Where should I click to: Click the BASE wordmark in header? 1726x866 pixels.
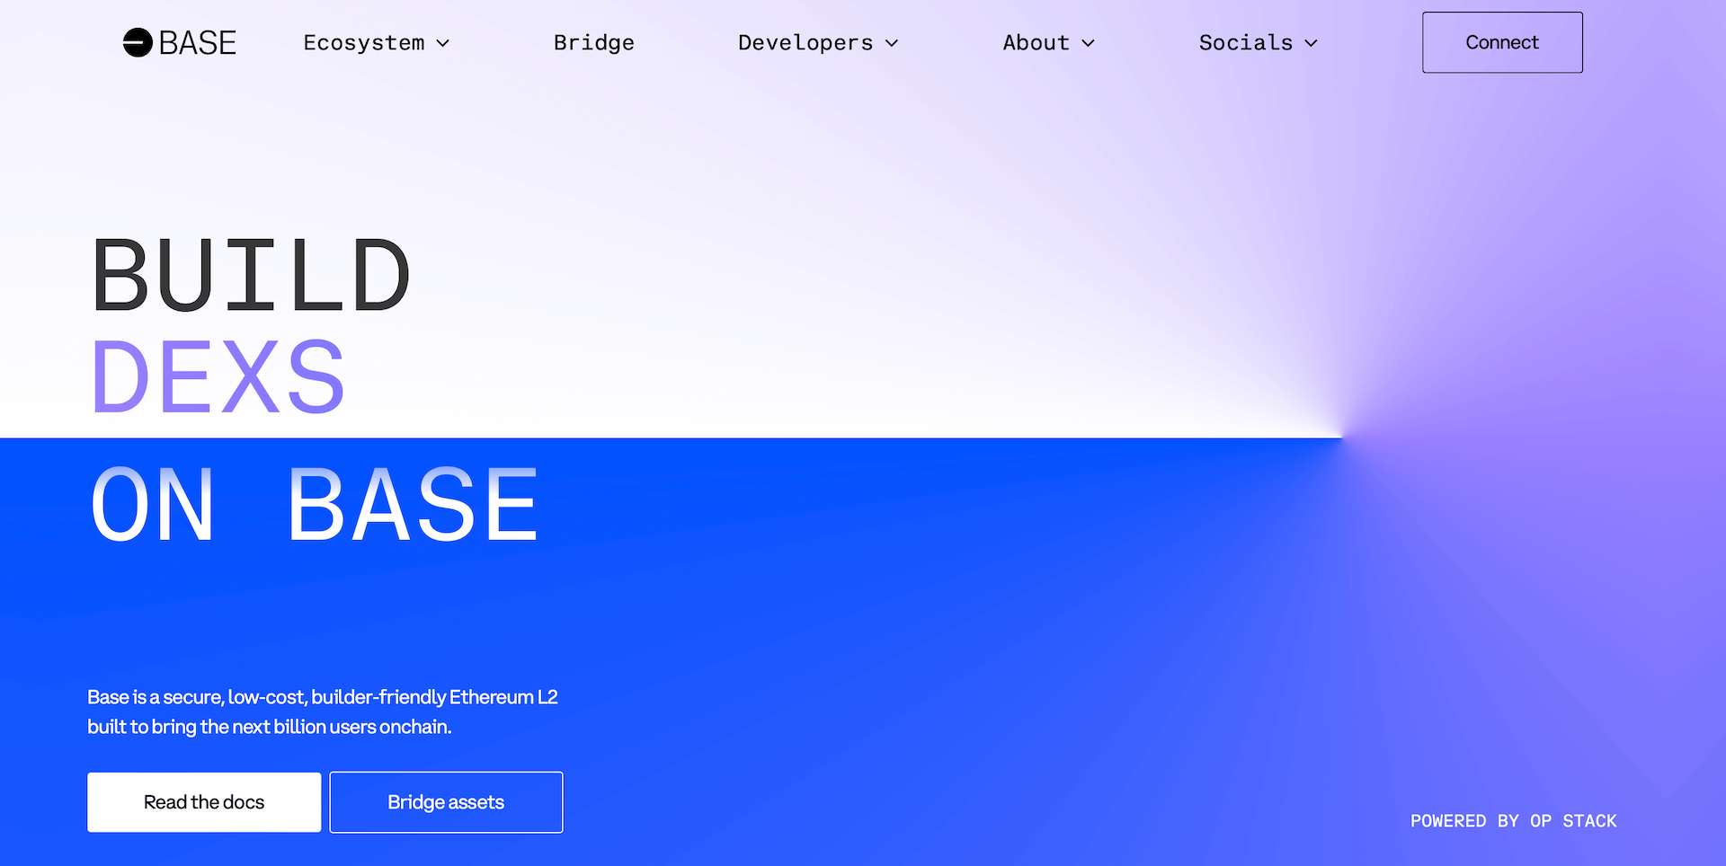tap(197, 42)
